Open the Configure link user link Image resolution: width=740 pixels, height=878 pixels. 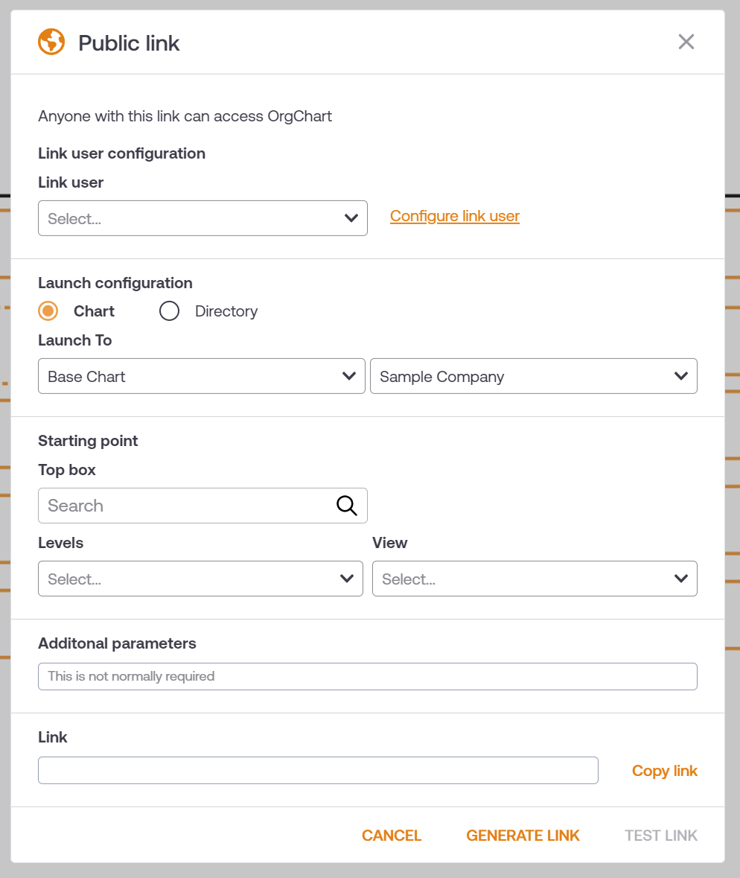click(x=455, y=216)
